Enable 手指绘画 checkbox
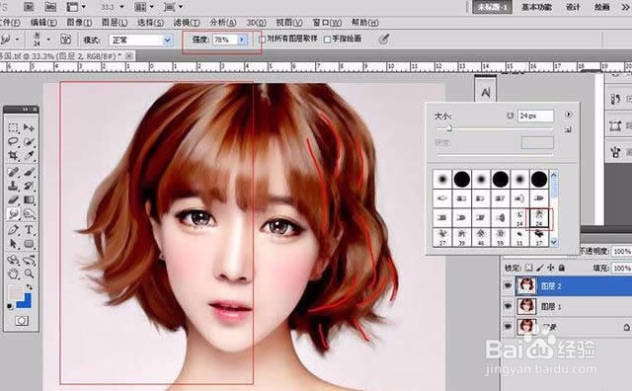This screenshot has height=391, width=632. tap(327, 39)
